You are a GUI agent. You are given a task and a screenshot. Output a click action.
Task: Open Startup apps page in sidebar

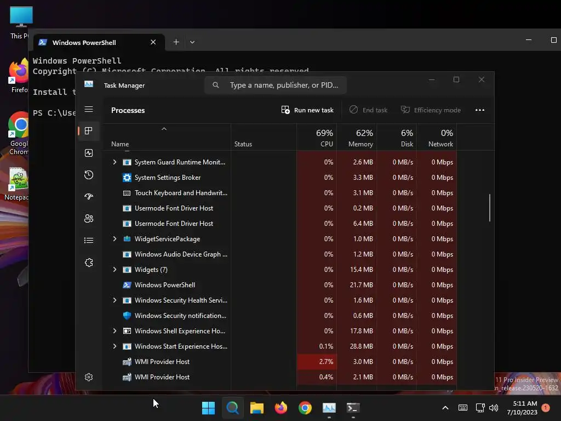89,197
